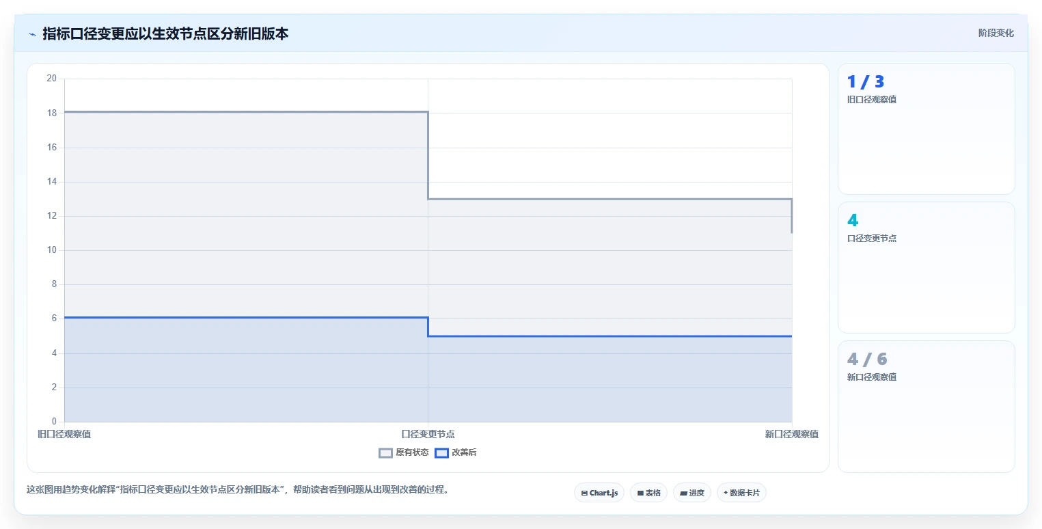Click the lightning icon beside the title
The image size is (1042, 529).
(32, 34)
